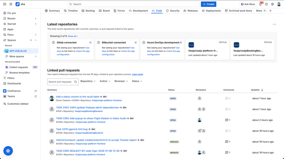Add a new tab with plus icon
This screenshot has width=284, height=159.
coord(270,11)
